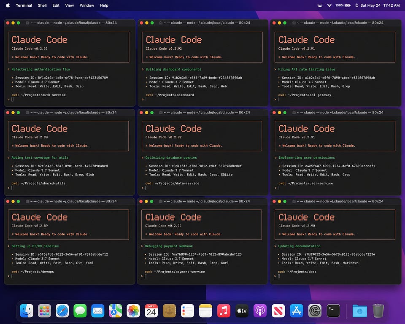Open the Shell menu

tap(42, 5)
